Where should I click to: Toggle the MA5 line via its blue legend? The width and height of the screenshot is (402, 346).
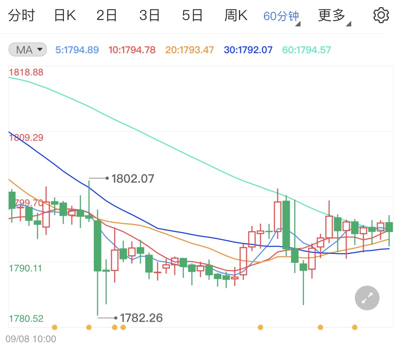pos(77,50)
